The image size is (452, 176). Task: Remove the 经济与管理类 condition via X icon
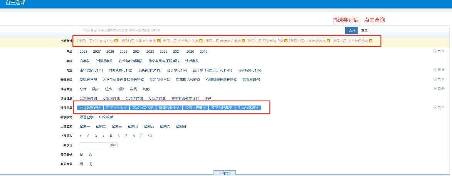[x=286, y=41]
